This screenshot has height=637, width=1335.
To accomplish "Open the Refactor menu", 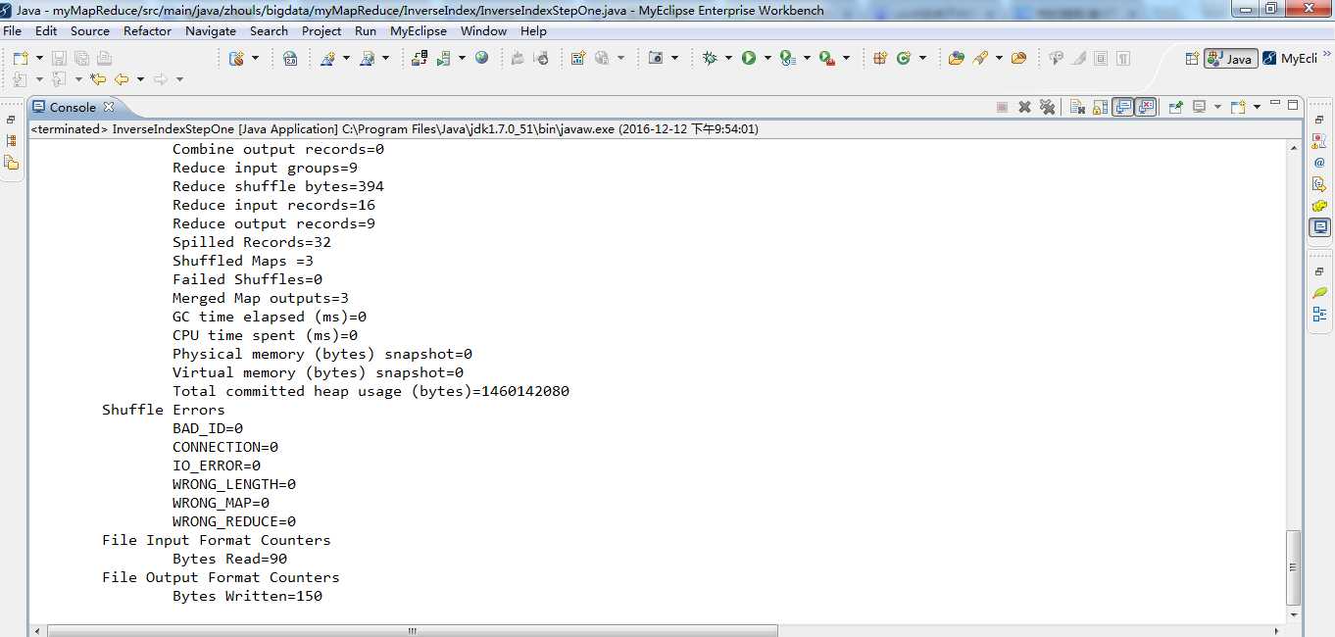I will [x=147, y=30].
